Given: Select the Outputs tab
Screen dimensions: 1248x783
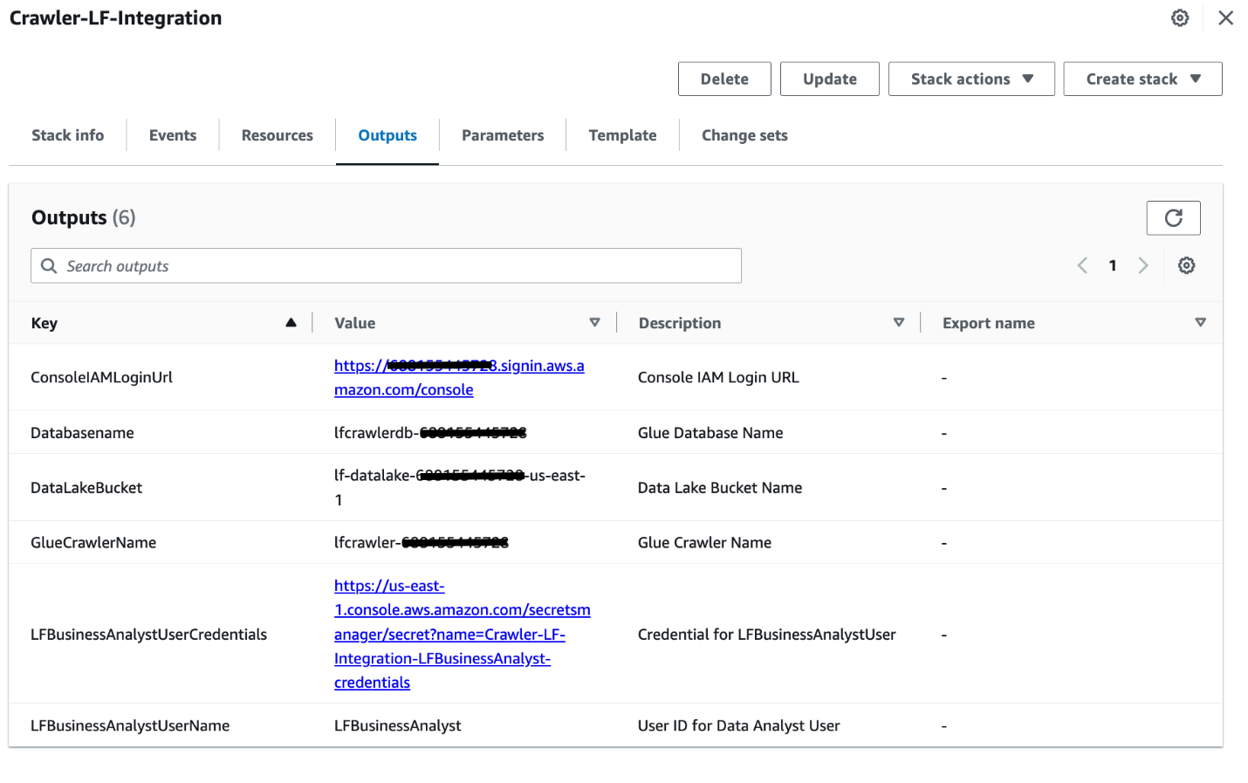Looking at the screenshot, I should tap(387, 135).
